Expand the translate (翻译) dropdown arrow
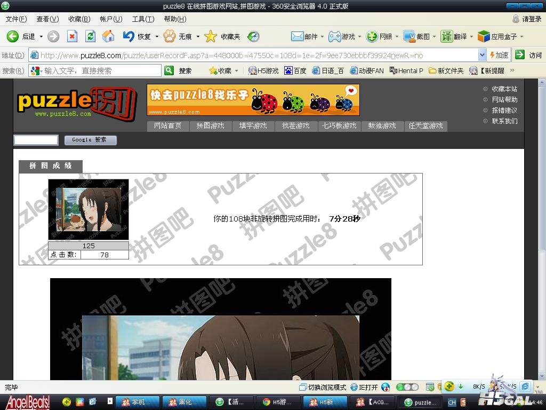Image resolution: width=546 pixels, height=410 pixels. 471,37
